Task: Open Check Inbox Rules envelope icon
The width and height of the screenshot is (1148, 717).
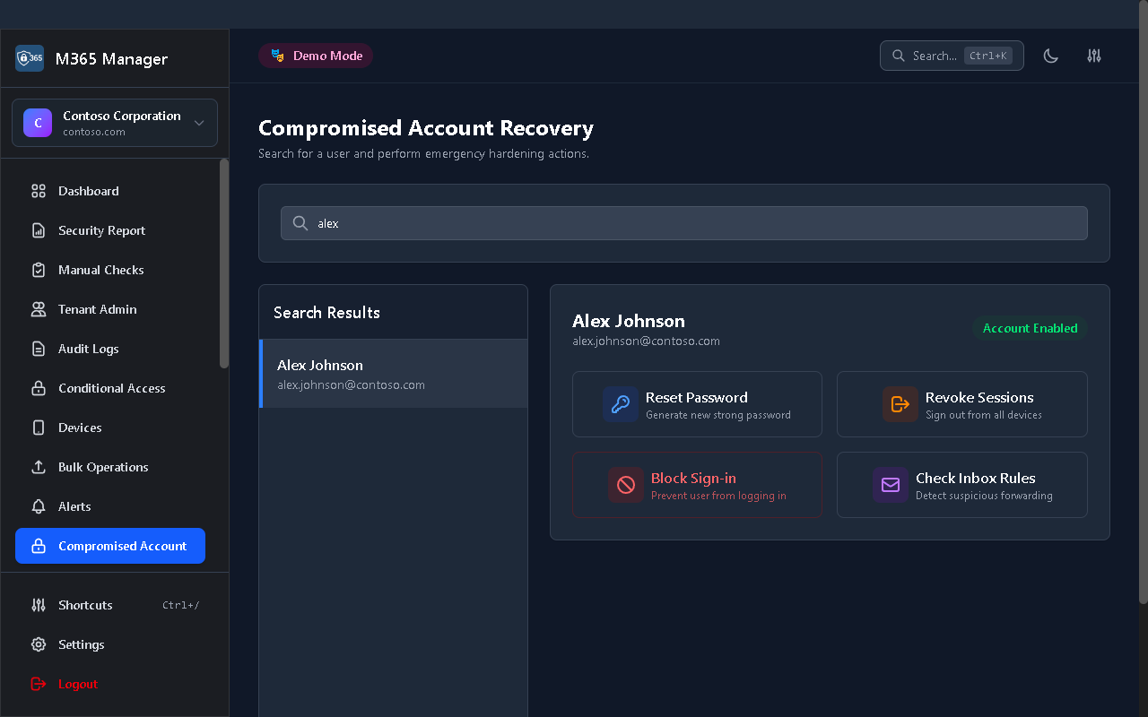Action: (x=891, y=485)
